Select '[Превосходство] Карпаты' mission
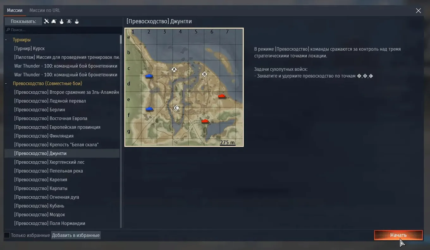The height and width of the screenshot is (250, 430). [62, 188]
